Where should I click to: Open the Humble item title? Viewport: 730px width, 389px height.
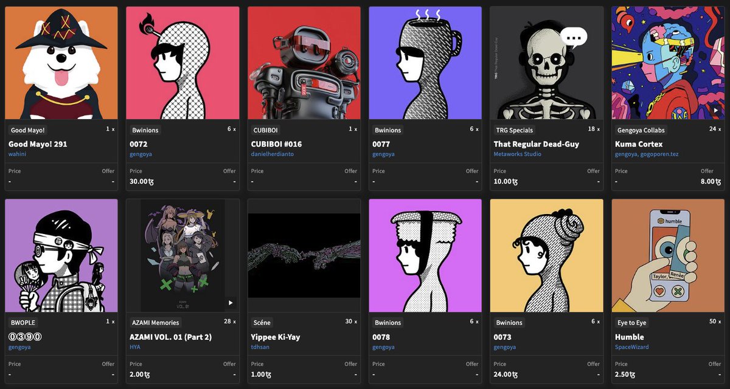coord(630,337)
